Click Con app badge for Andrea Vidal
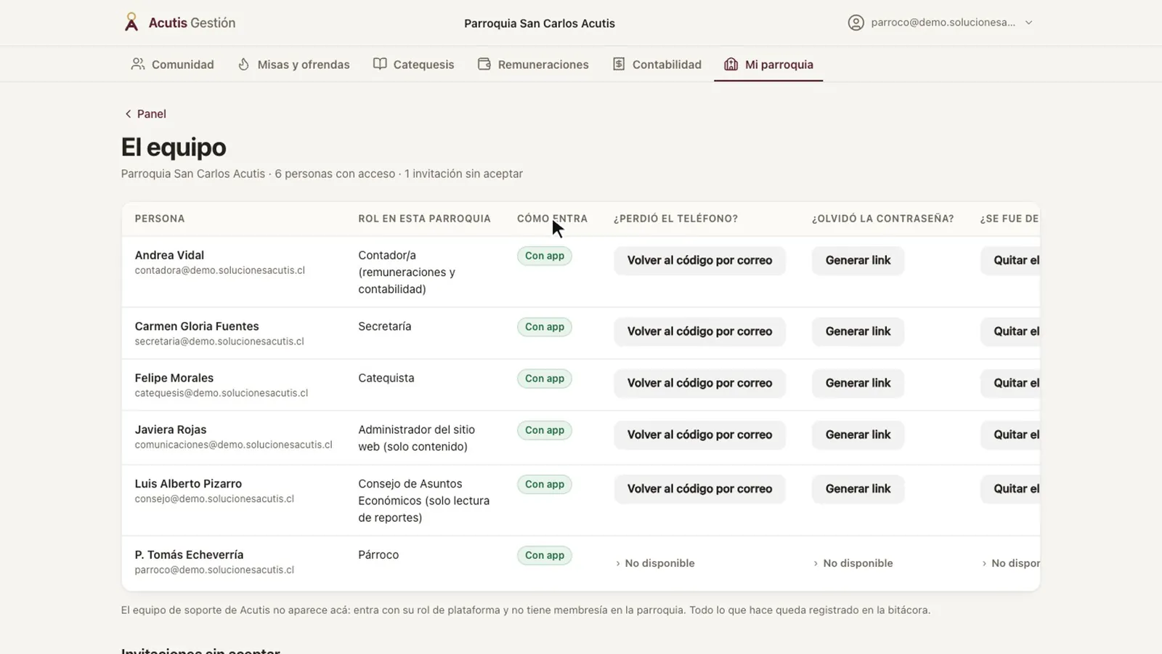This screenshot has height=654, width=1162. click(x=545, y=256)
